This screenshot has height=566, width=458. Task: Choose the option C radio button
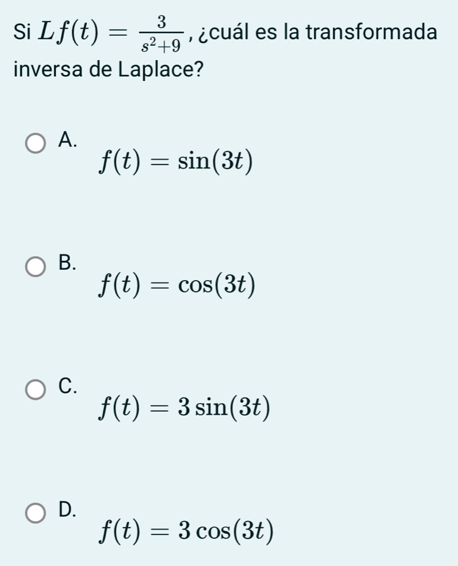click(x=36, y=390)
